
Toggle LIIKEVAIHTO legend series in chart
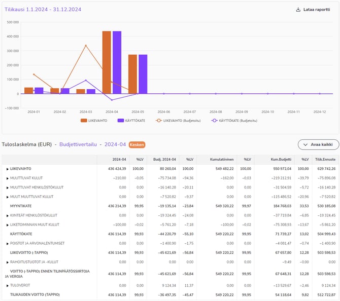coord(94,121)
